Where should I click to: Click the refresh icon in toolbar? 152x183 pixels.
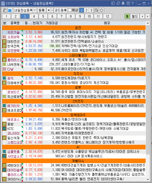[102, 10]
